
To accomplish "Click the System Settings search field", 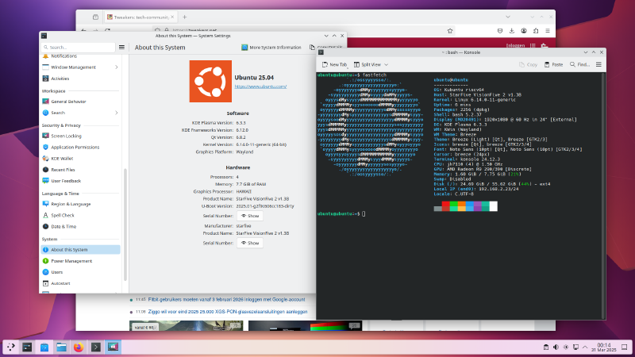I will [78, 48].
